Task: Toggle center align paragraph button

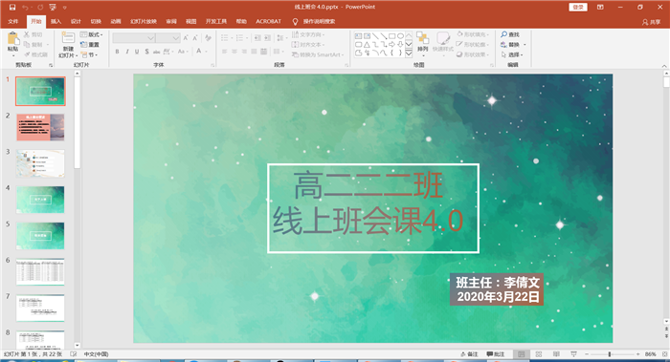Action: [x=234, y=52]
